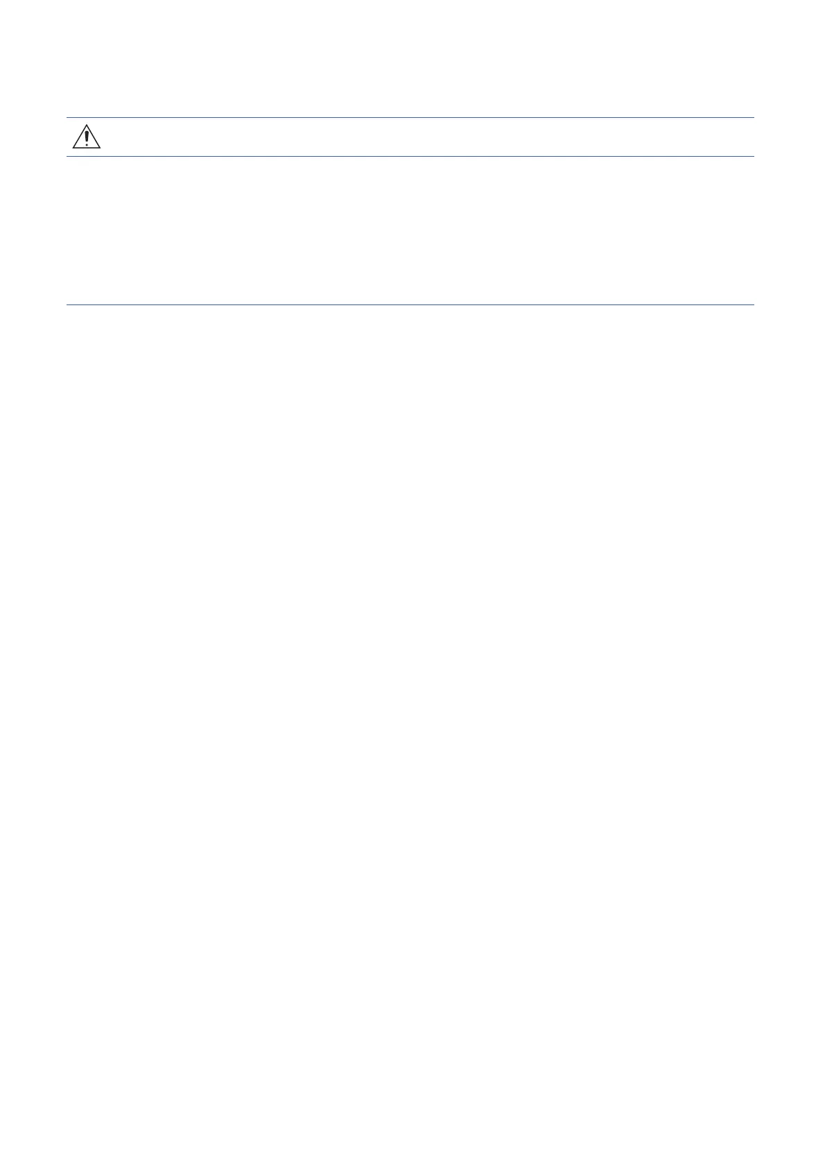Click the warning triangle caution icon
Image resolution: width=825 pixels, height=1168 pixels.
87,137
